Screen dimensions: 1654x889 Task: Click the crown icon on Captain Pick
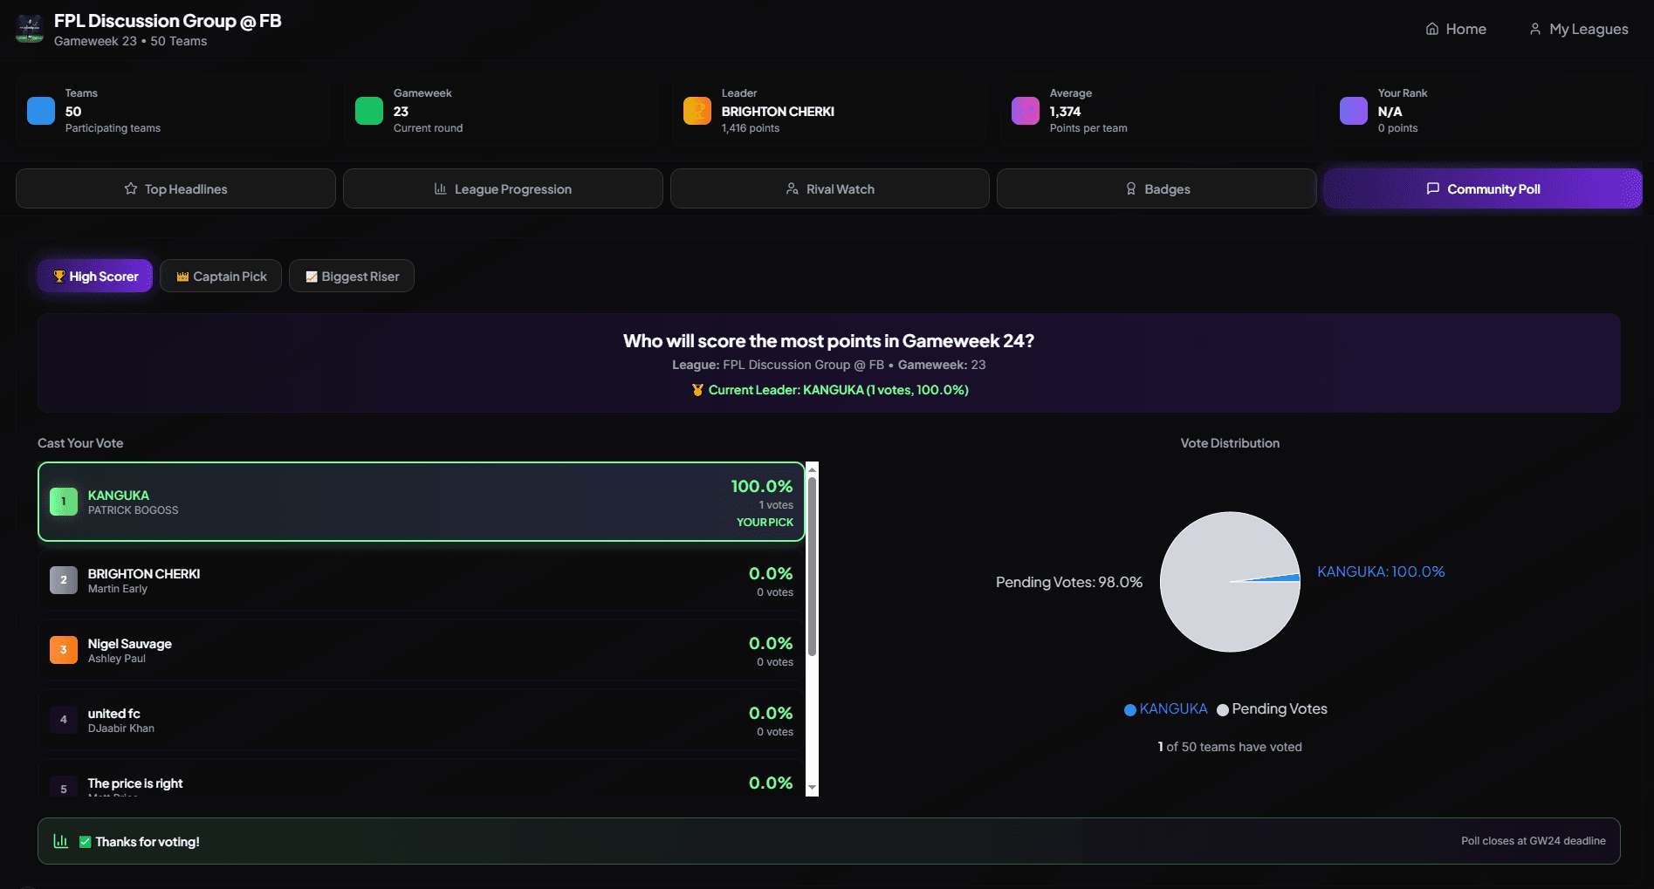[182, 276]
